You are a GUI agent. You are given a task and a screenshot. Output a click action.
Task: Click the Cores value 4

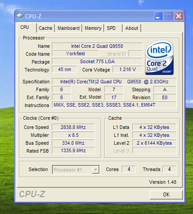(129, 169)
